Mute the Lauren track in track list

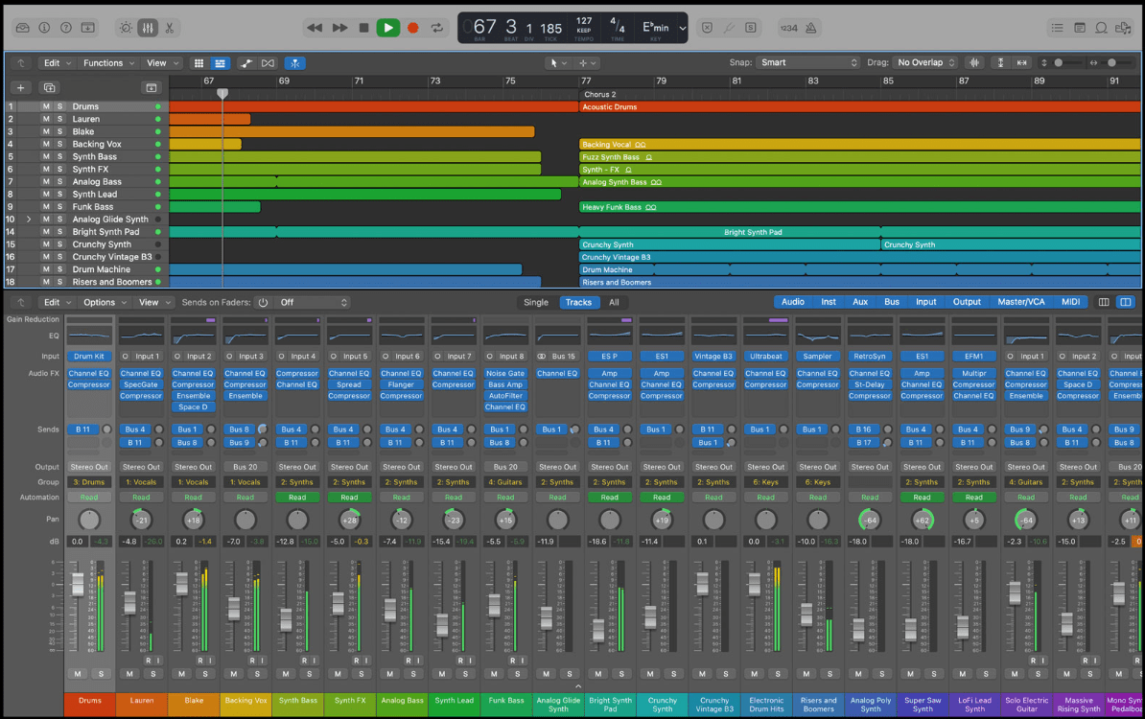click(x=45, y=119)
